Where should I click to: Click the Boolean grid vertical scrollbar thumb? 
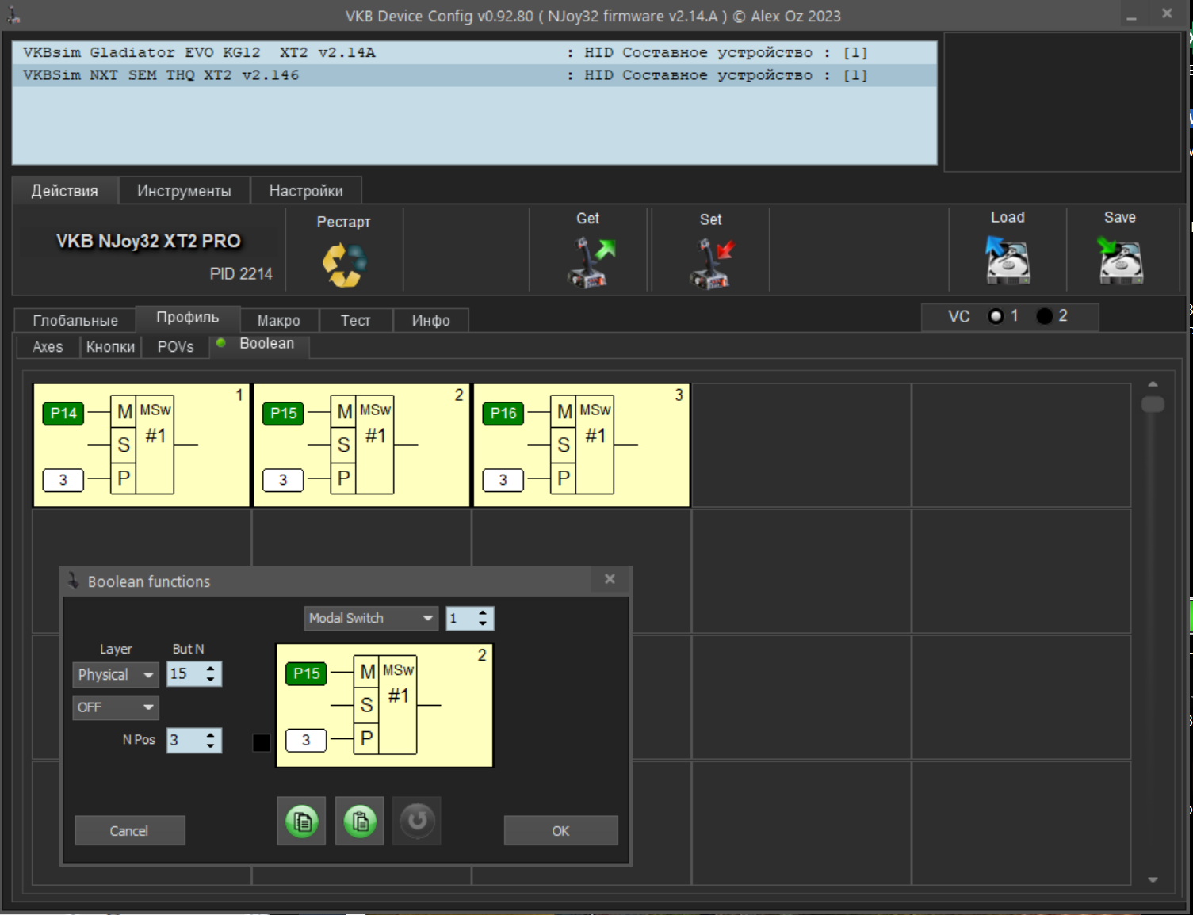click(x=1153, y=404)
